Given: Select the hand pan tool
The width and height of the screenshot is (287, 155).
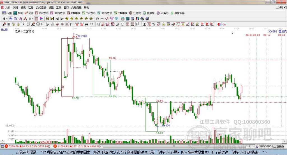Looking at the screenshot, I should pyautogui.click(x=97, y=19).
